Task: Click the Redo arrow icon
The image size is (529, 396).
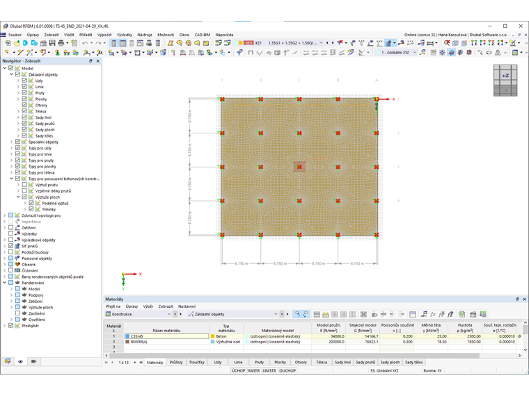Action: click(98, 43)
